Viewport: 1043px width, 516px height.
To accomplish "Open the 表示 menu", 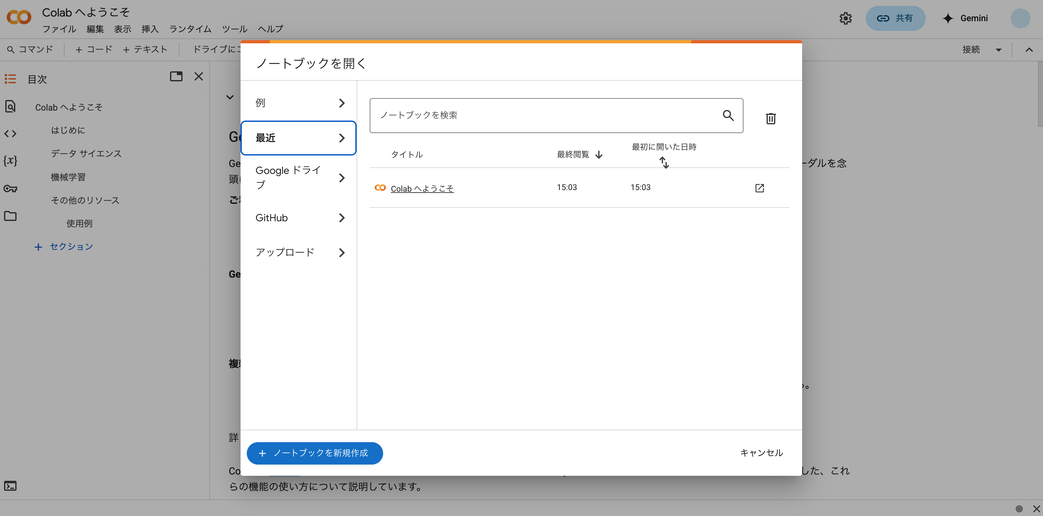I will coord(123,29).
